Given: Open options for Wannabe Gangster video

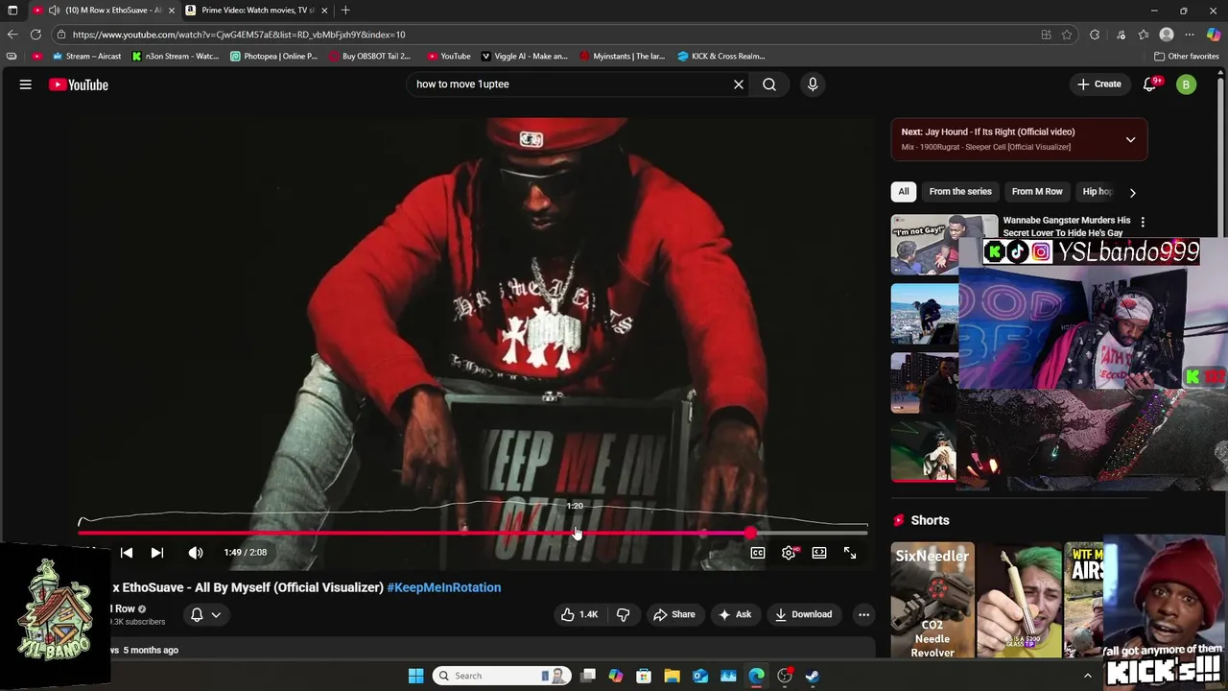Looking at the screenshot, I should (x=1143, y=222).
